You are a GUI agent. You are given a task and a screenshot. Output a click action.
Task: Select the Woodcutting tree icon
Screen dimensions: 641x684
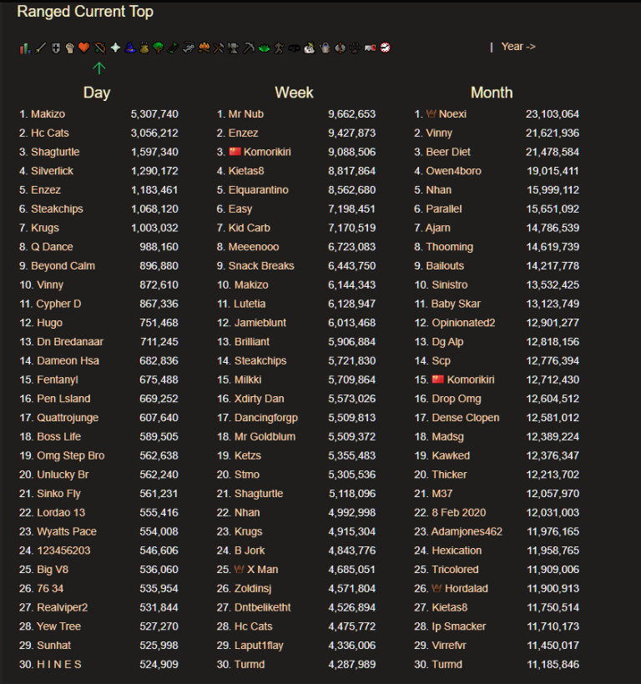click(158, 48)
